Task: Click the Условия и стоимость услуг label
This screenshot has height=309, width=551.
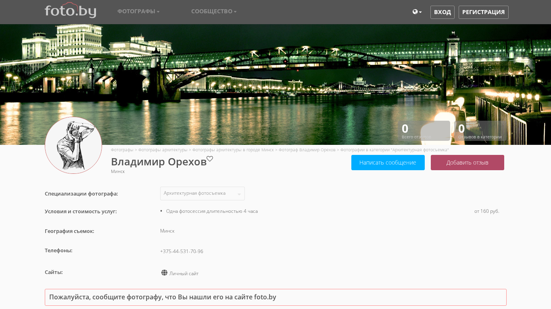Action: pos(81,211)
